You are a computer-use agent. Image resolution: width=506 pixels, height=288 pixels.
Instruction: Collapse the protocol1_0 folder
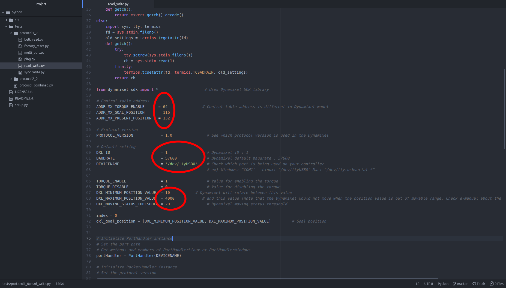pyautogui.click(x=11, y=33)
